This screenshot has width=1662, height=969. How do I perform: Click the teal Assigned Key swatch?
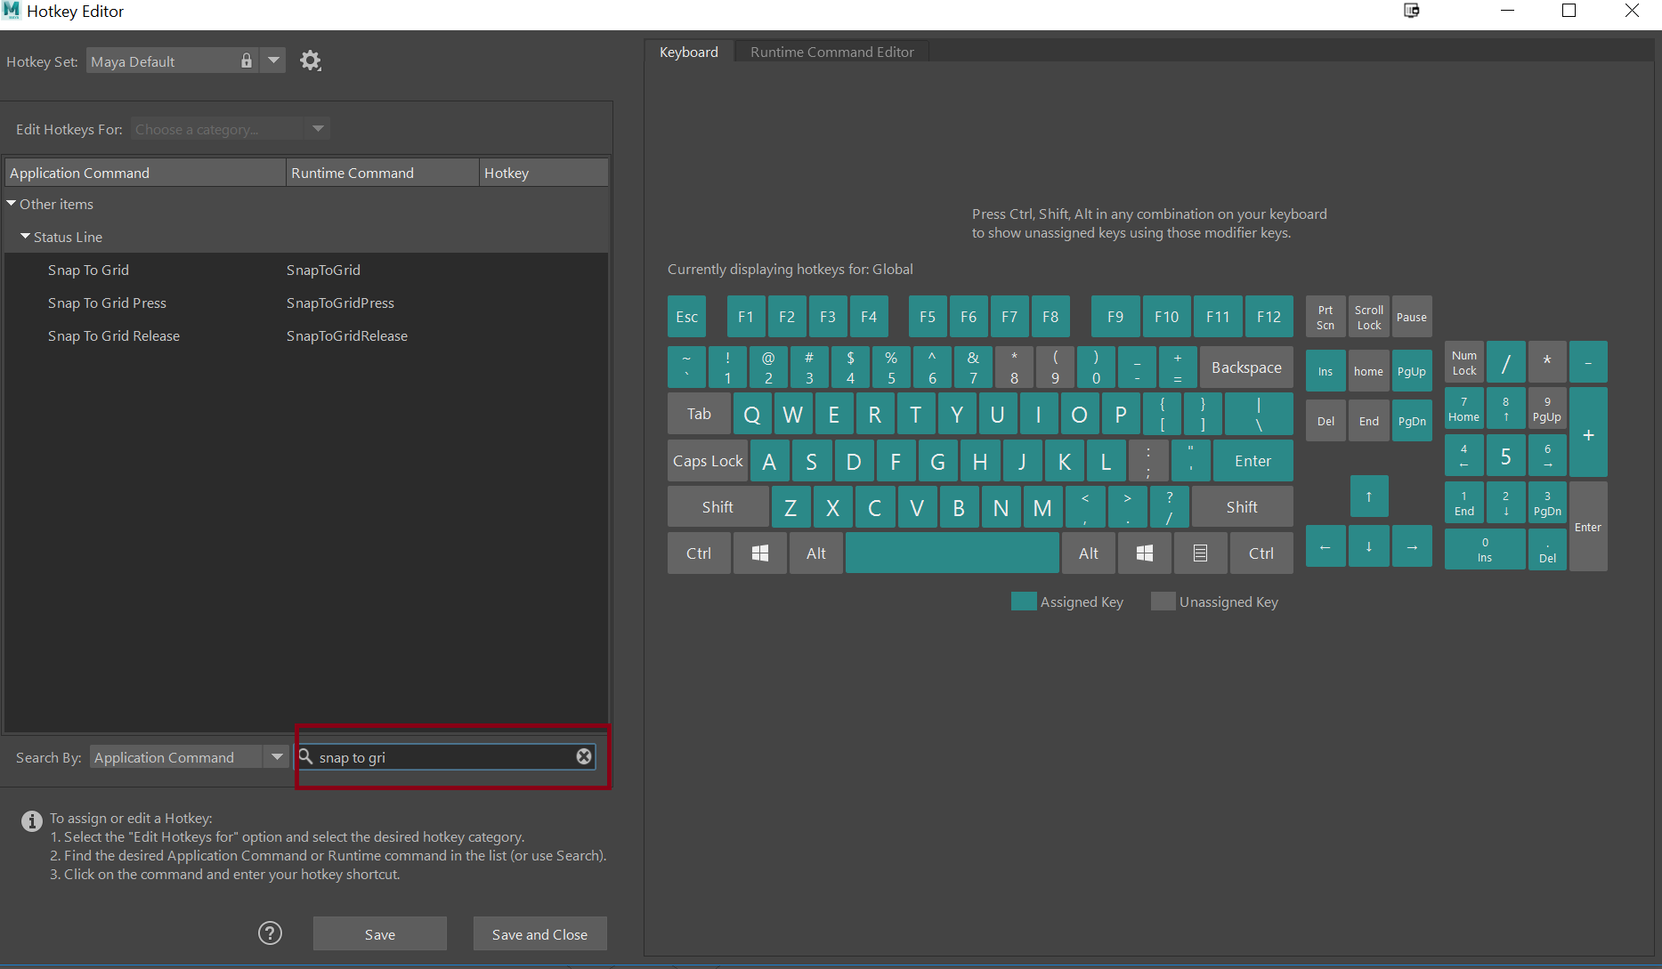[1023, 602]
